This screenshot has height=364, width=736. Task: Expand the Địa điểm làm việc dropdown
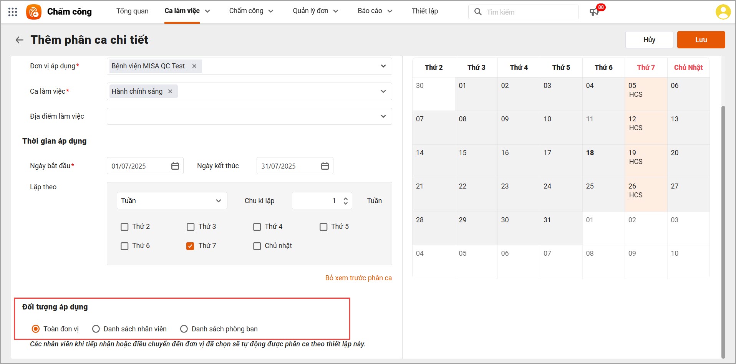383,116
